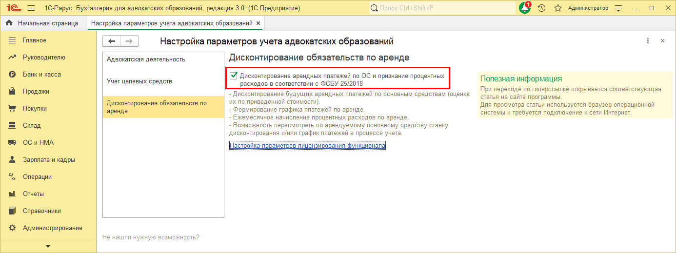Open the Зарплата и кадры section
The image size is (676, 253).
[49, 160]
